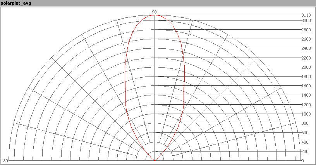Click the 180 degree label at left
The image size is (316, 165).
point(5,161)
